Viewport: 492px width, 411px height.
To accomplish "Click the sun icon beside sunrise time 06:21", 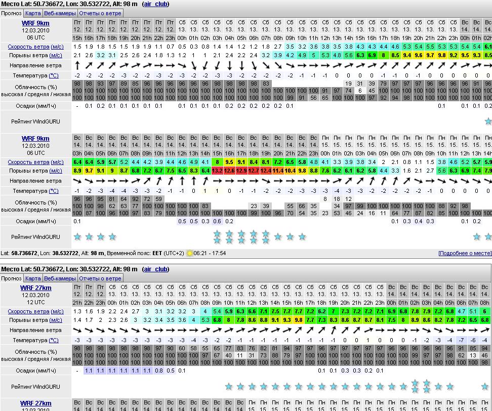I will (x=190, y=253).
